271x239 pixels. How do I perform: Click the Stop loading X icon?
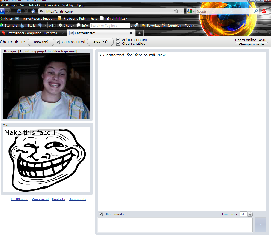point(26,11)
